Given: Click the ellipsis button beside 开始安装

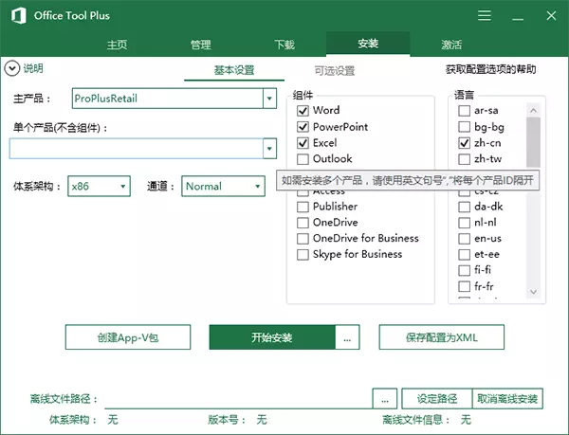Looking at the screenshot, I should tap(347, 336).
